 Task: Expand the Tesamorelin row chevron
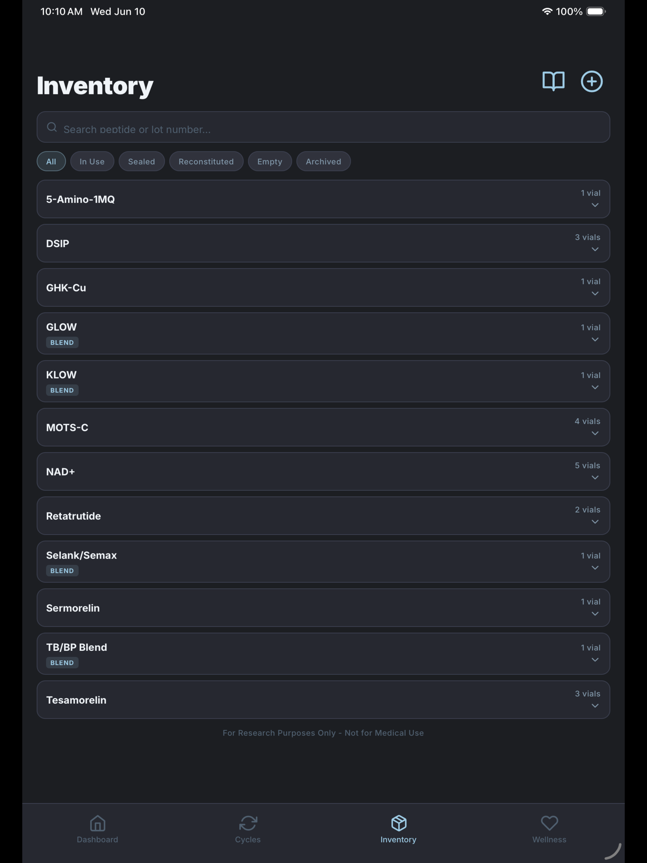[x=595, y=705]
